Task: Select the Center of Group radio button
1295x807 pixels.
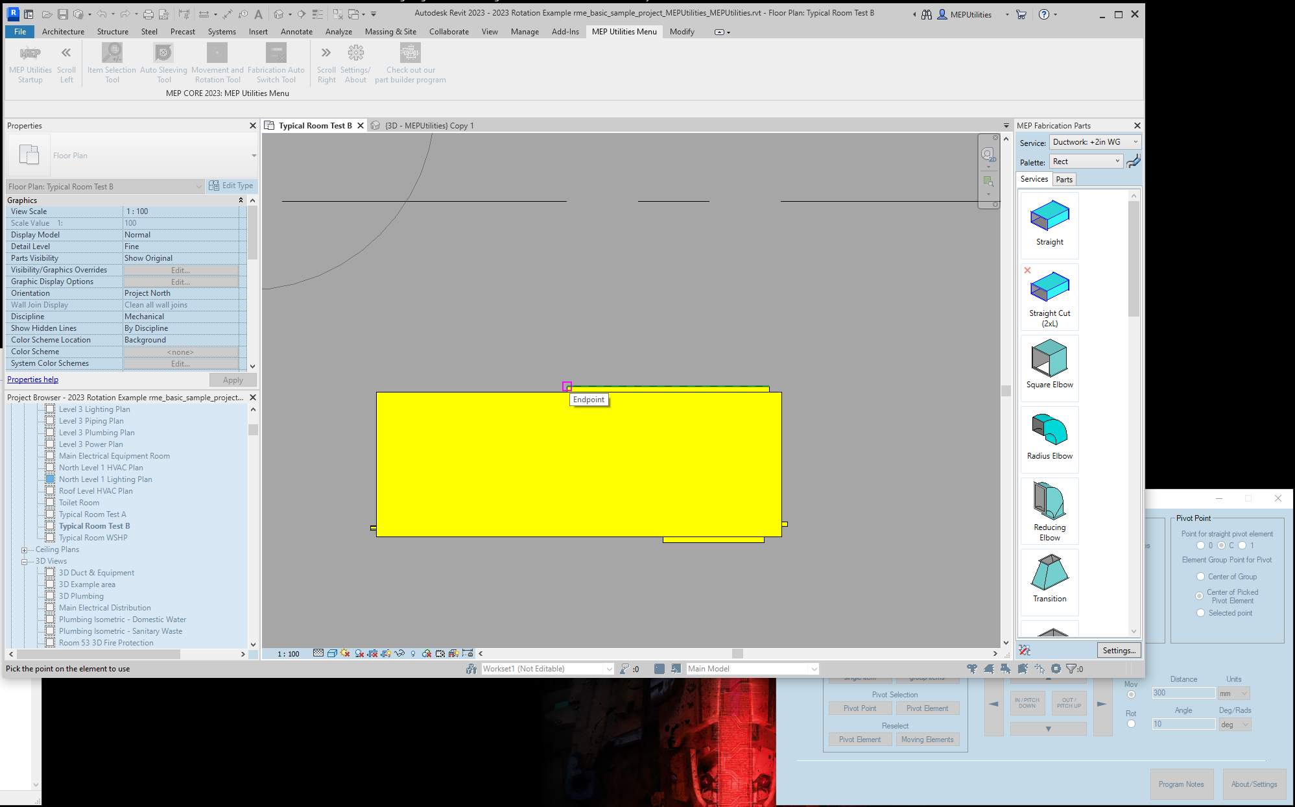Action: [x=1200, y=577]
